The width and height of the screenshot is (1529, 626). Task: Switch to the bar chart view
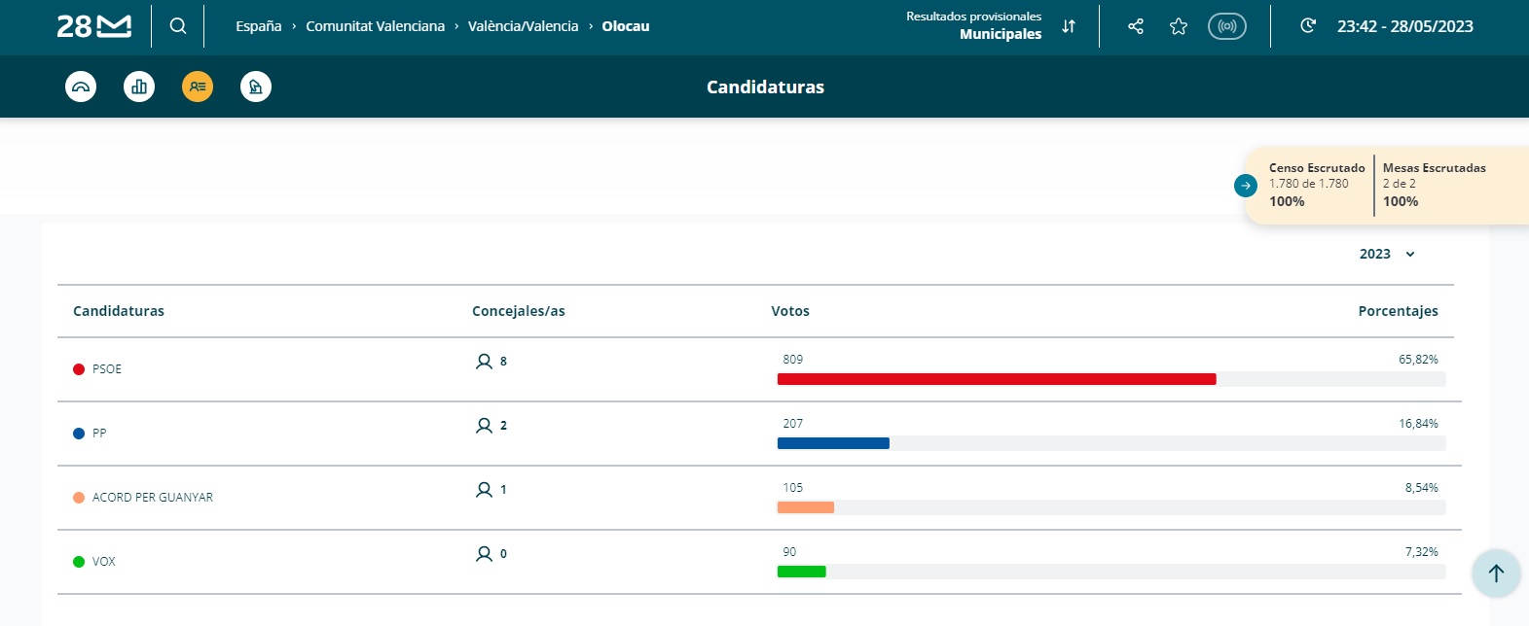(139, 87)
